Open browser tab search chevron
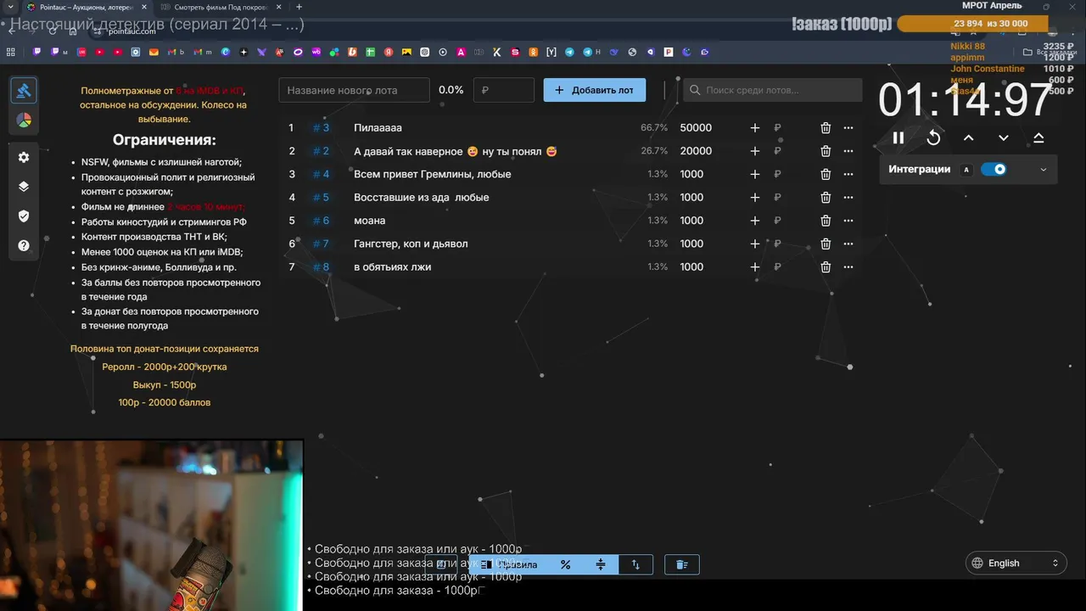 click(9, 7)
